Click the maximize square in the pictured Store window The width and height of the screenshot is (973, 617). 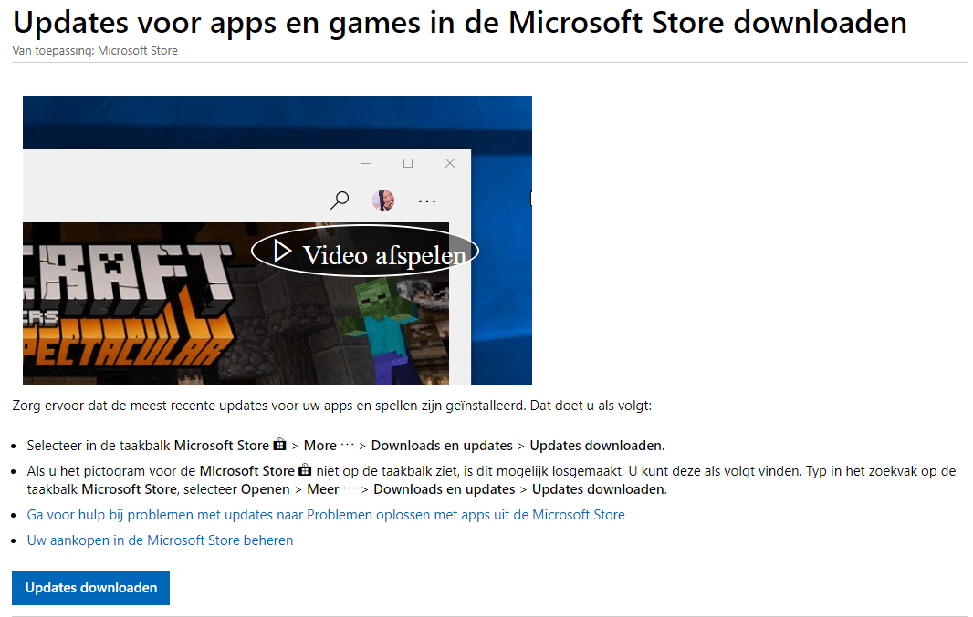(408, 163)
